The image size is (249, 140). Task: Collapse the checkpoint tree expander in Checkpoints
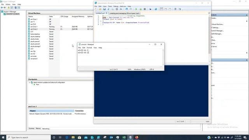tap(30, 82)
